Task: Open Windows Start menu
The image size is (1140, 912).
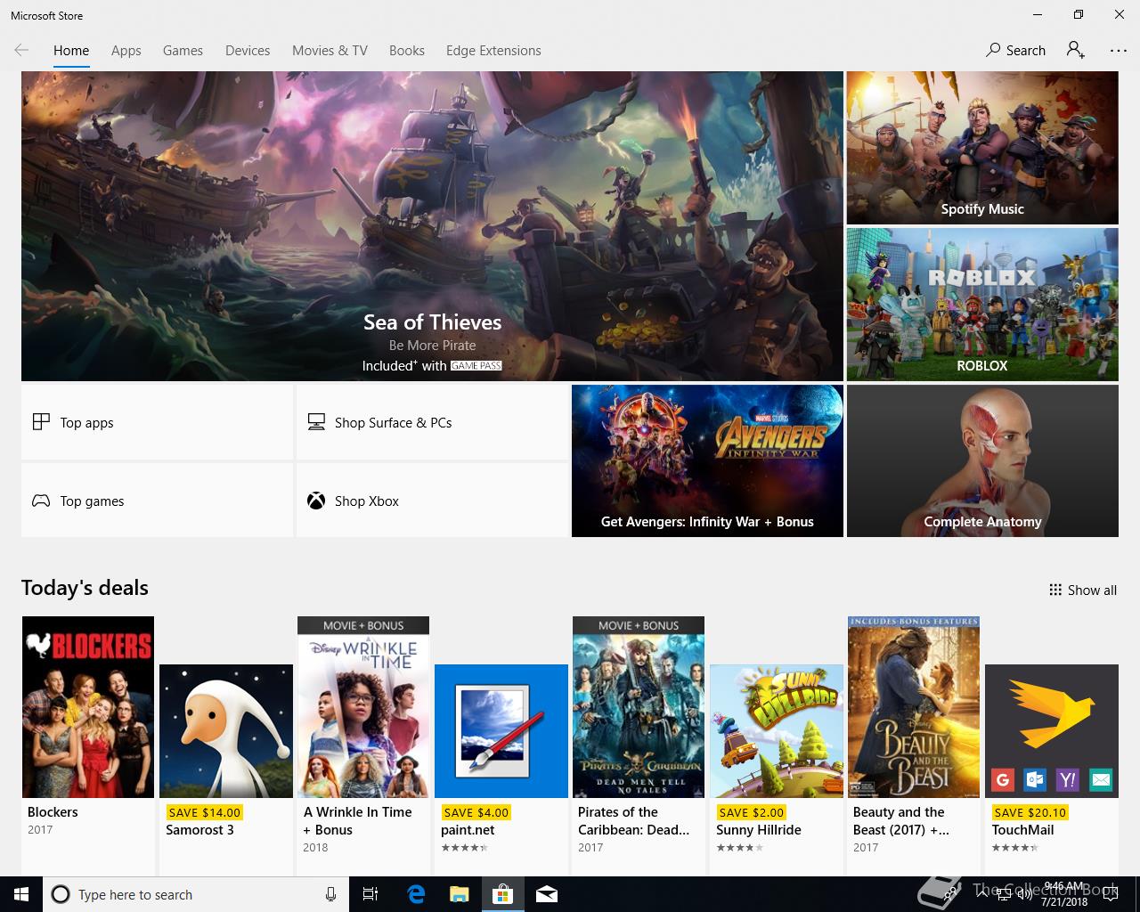Action: click(21, 894)
